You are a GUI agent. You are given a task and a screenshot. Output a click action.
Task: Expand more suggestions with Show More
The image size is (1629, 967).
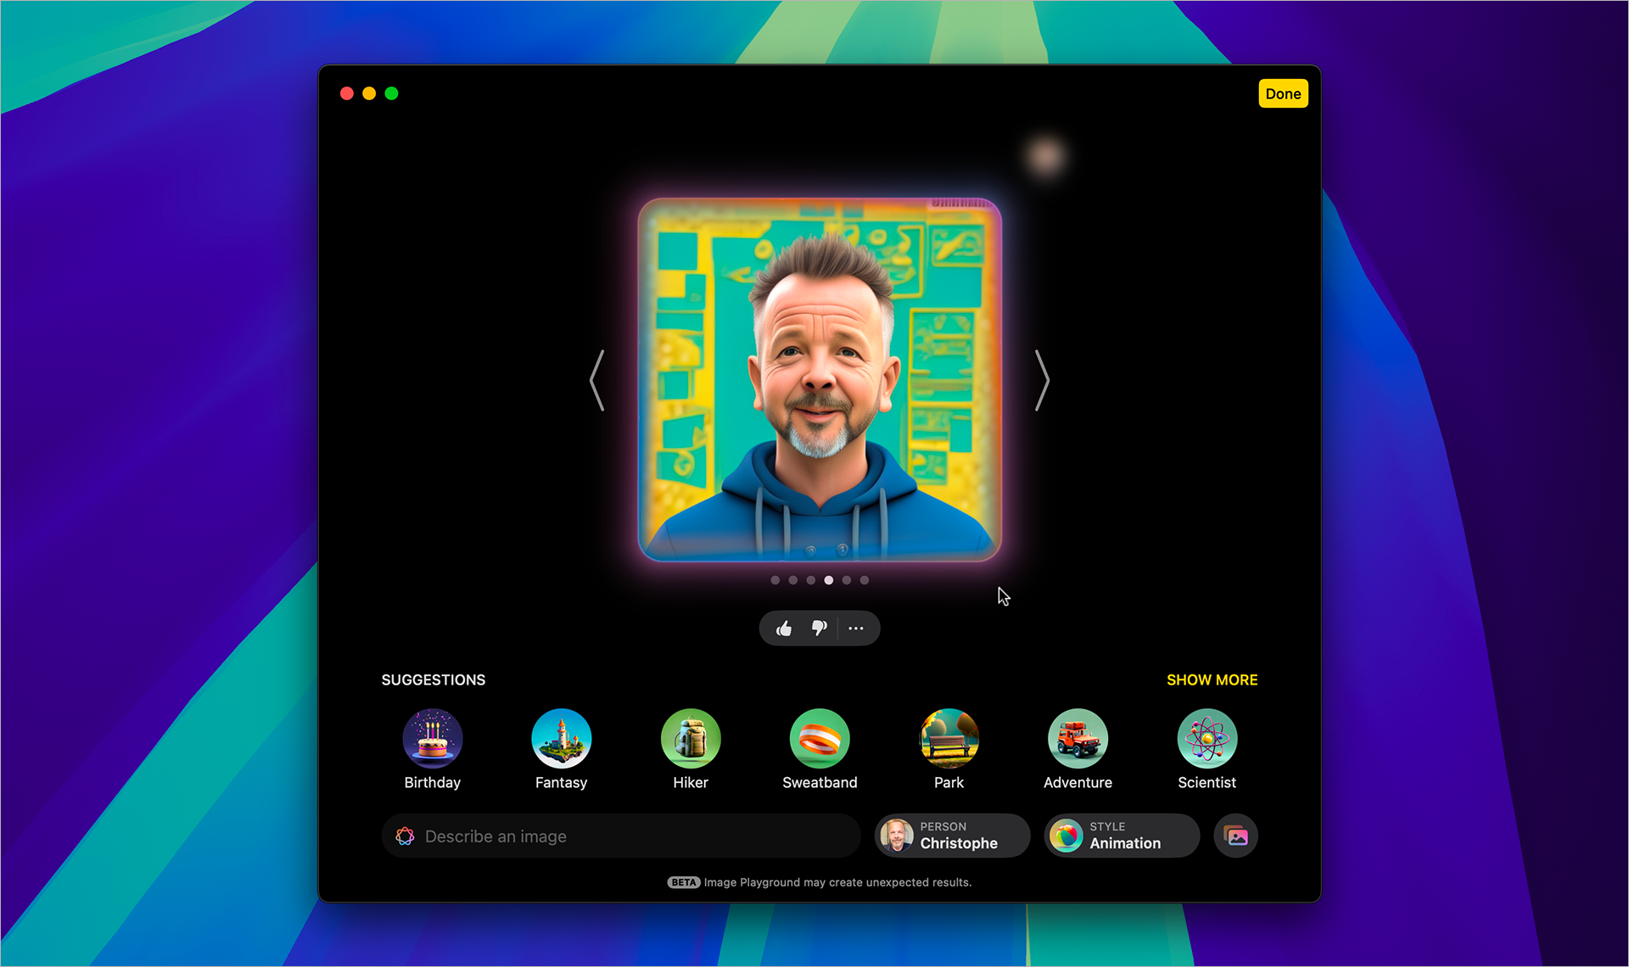(x=1211, y=679)
